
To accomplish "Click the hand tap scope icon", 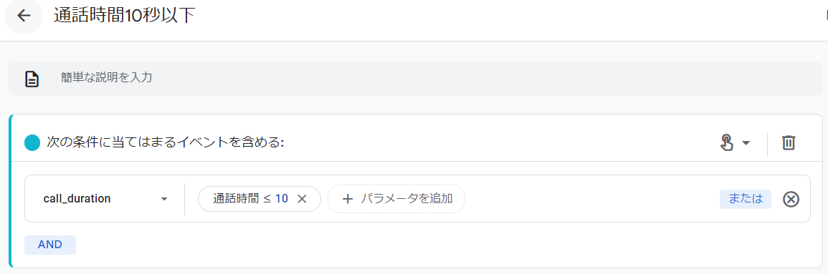I will (x=727, y=142).
